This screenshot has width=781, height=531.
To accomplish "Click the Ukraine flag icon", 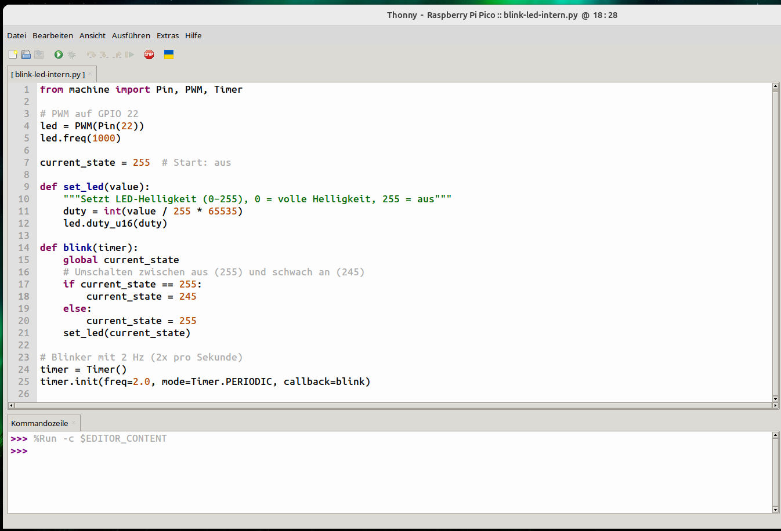I will (x=169, y=54).
